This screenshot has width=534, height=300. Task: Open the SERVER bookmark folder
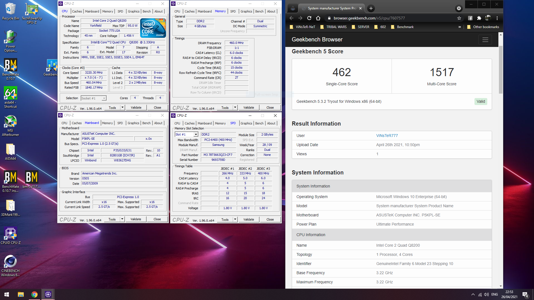coord(360,27)
